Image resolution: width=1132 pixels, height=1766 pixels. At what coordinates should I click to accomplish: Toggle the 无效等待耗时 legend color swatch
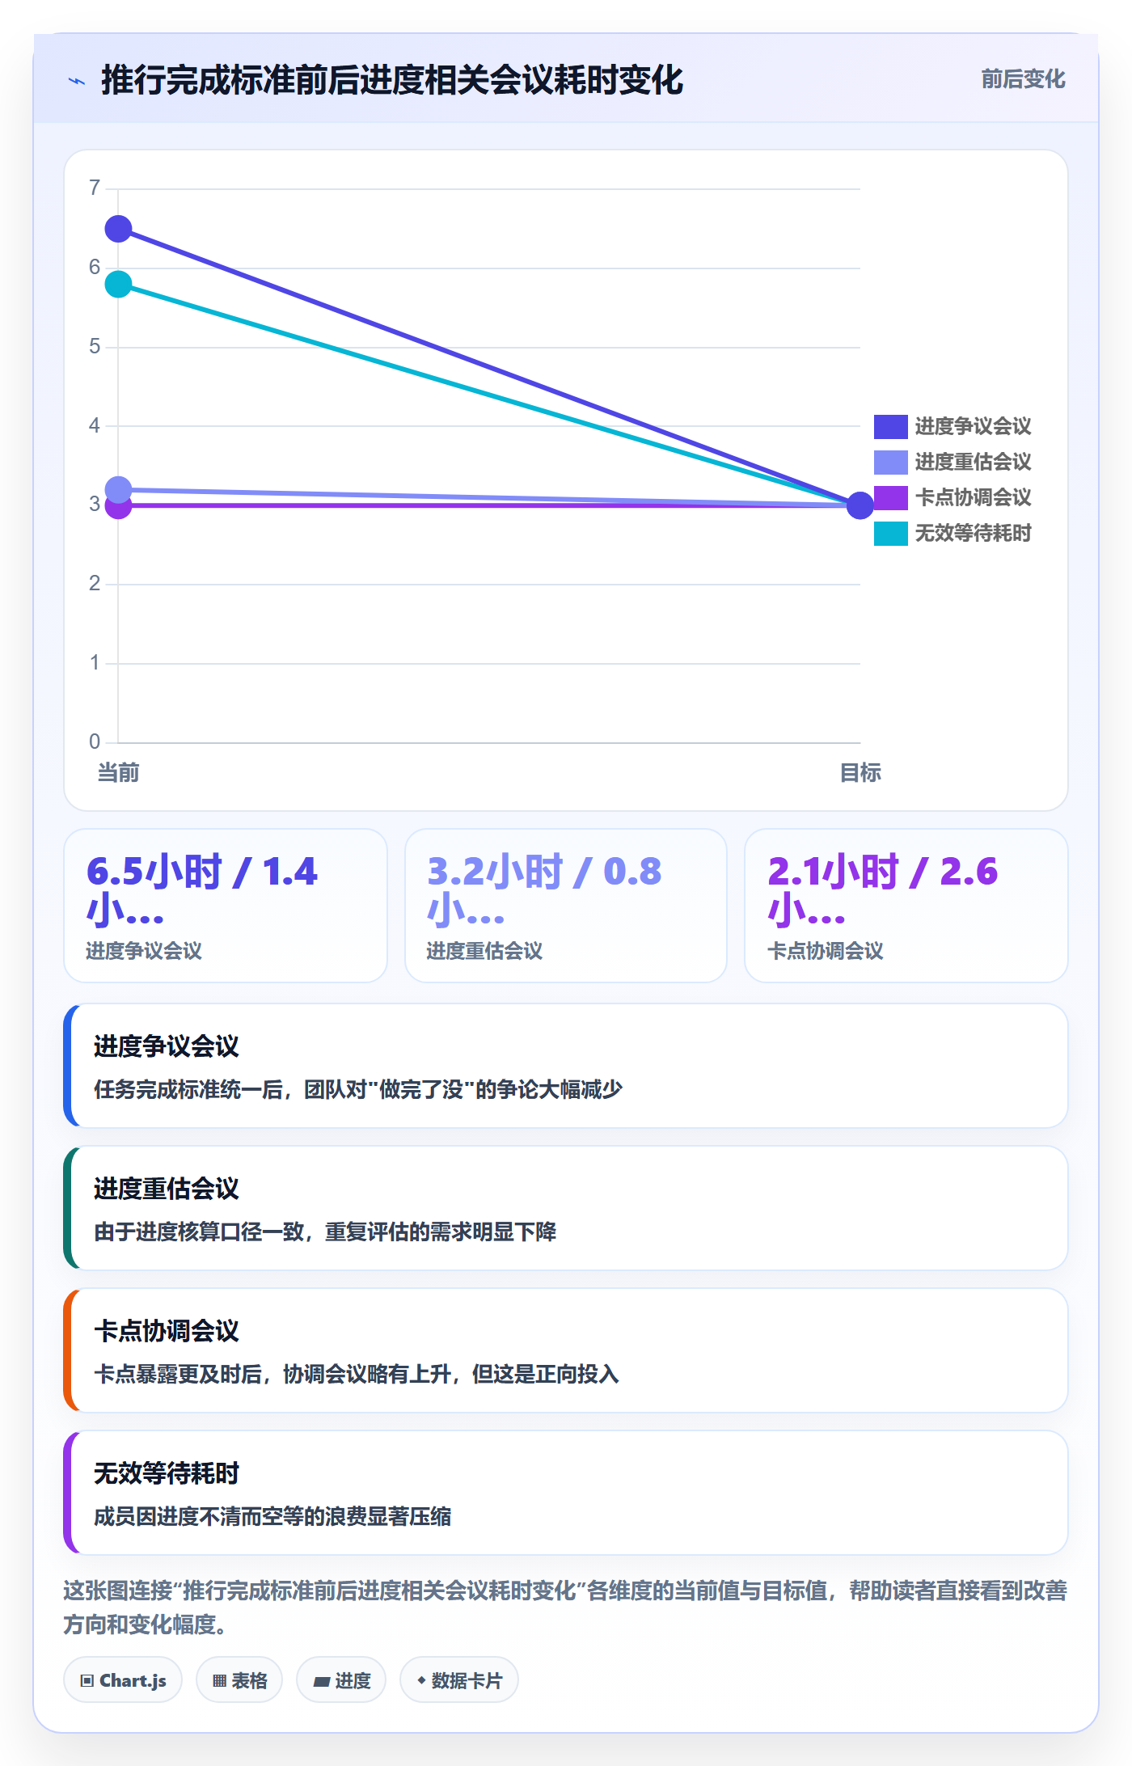pyautogui.click(x=890, y=533)
